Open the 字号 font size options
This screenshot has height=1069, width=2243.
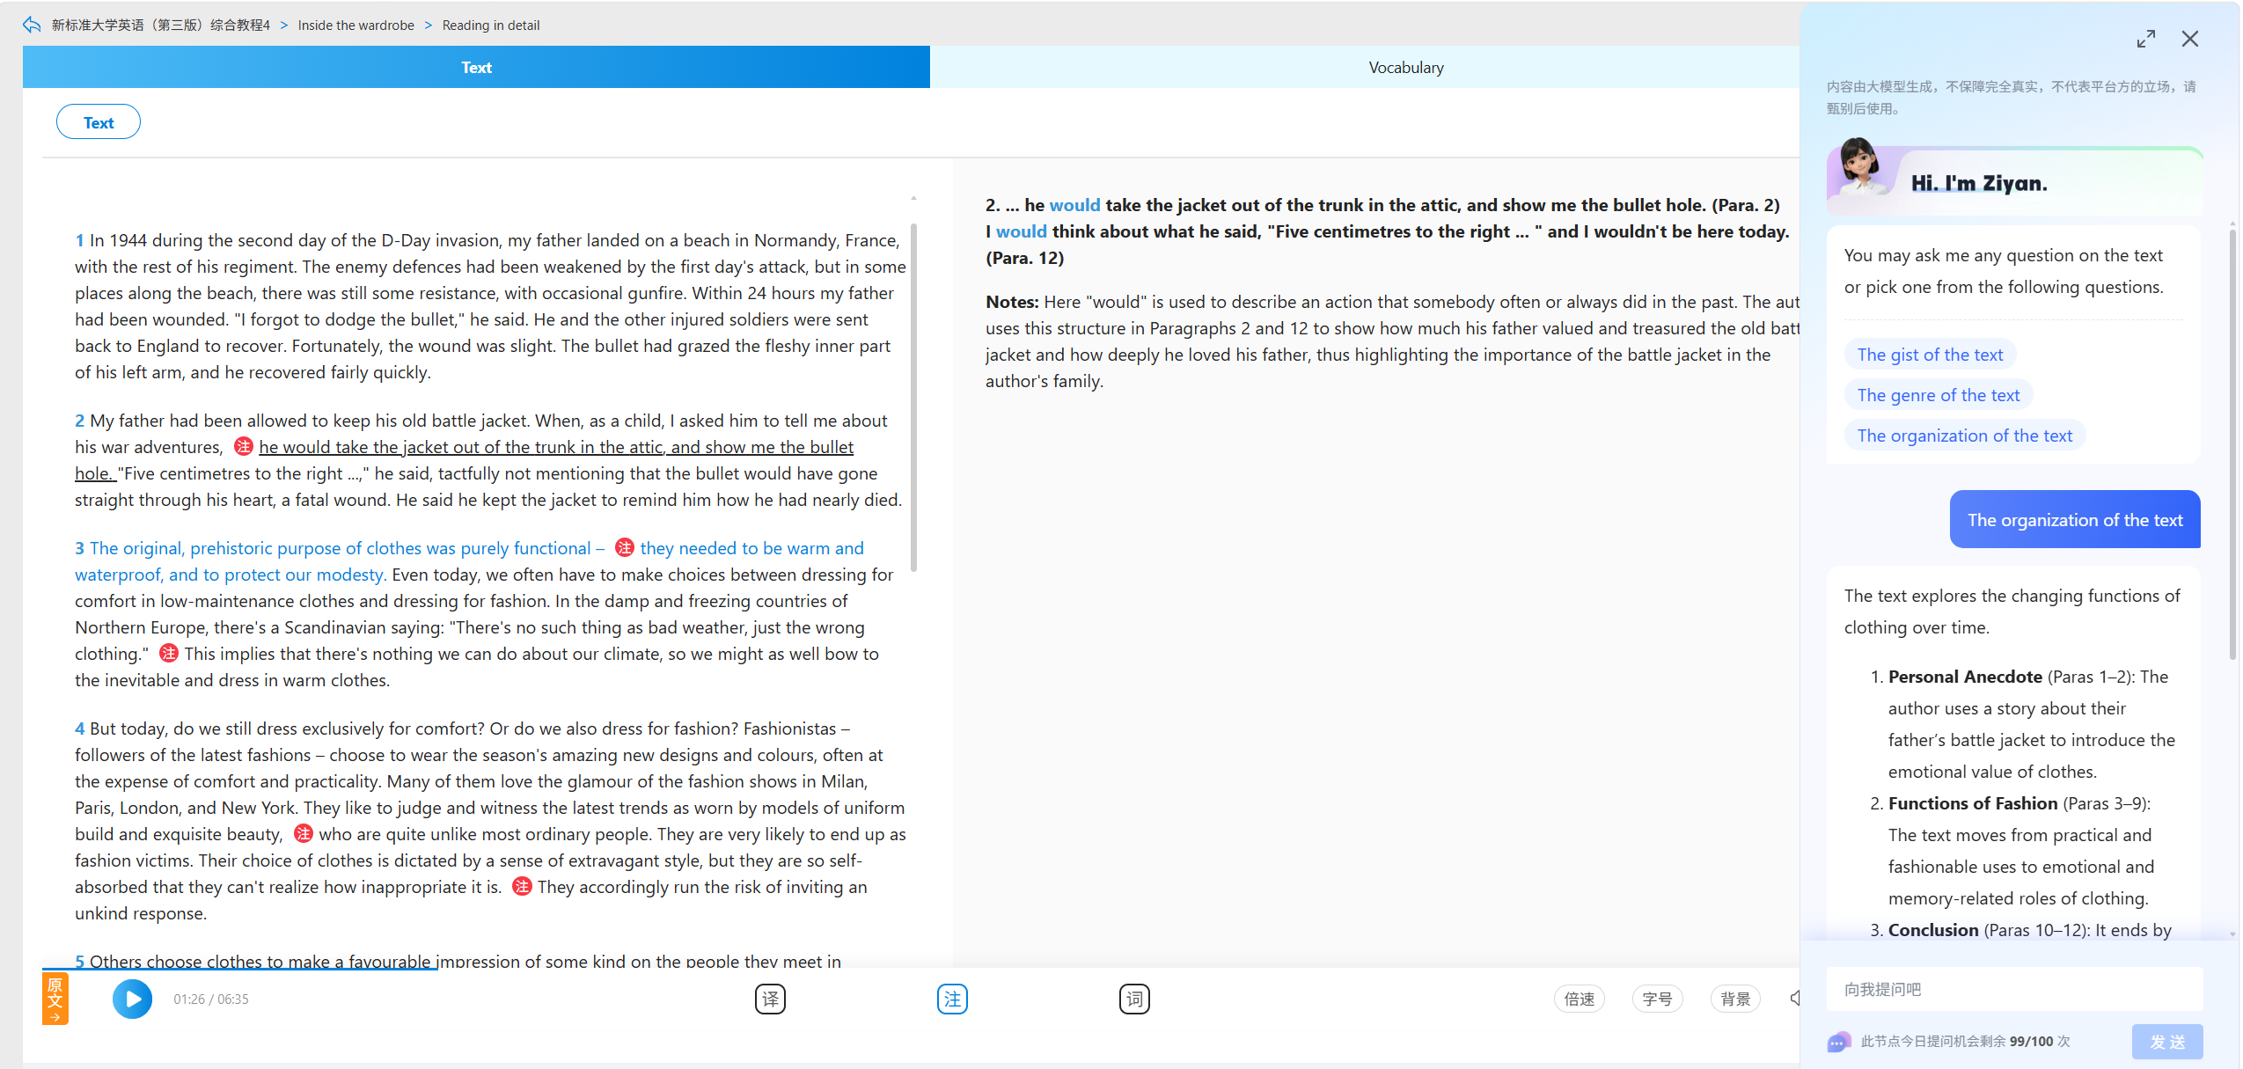1657,999
